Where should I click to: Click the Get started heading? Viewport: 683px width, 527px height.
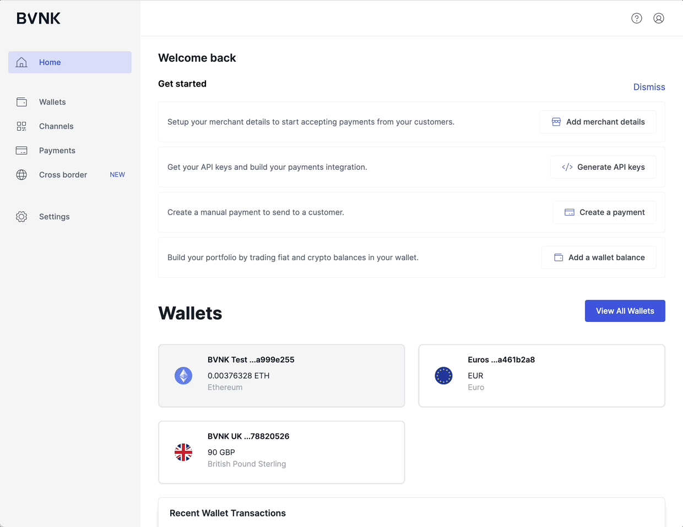(182, 84)
